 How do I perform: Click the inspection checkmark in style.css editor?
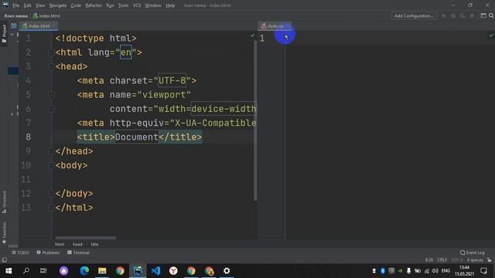tap(491, 36)
